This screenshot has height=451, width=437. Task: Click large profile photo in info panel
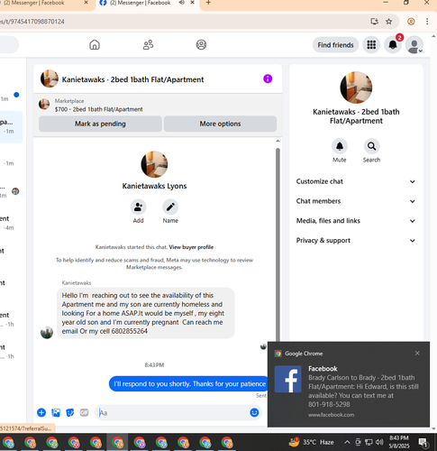click(356, 87)
